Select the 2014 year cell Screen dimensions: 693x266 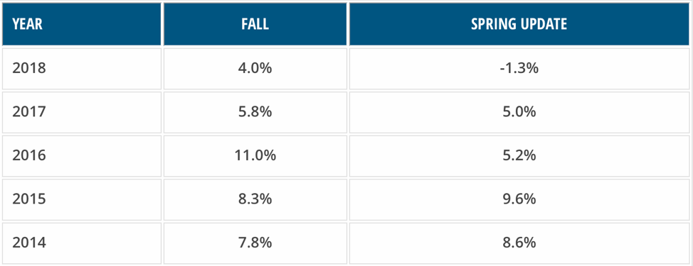pyautogui.click(x=82, y=243)
